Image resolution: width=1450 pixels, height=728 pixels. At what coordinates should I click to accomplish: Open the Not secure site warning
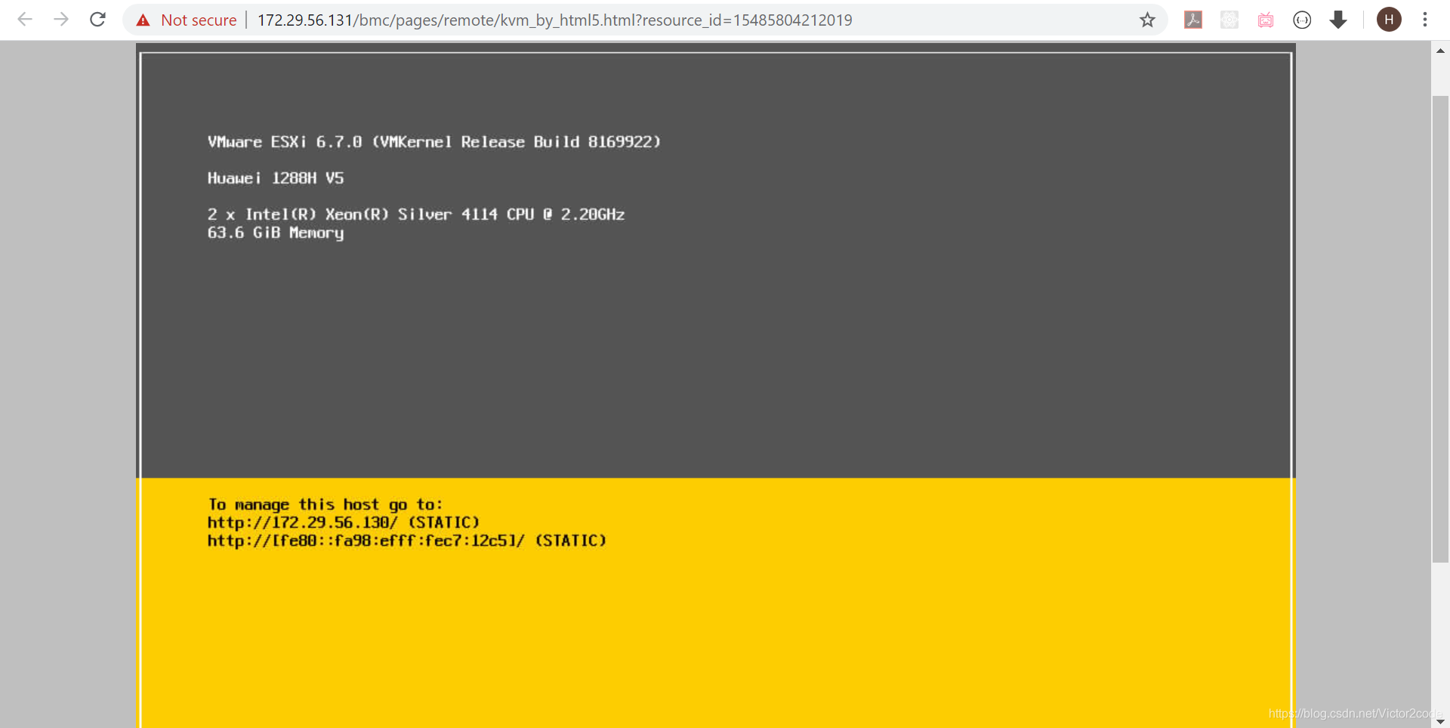pyautogui.click(x=187, y=20)
